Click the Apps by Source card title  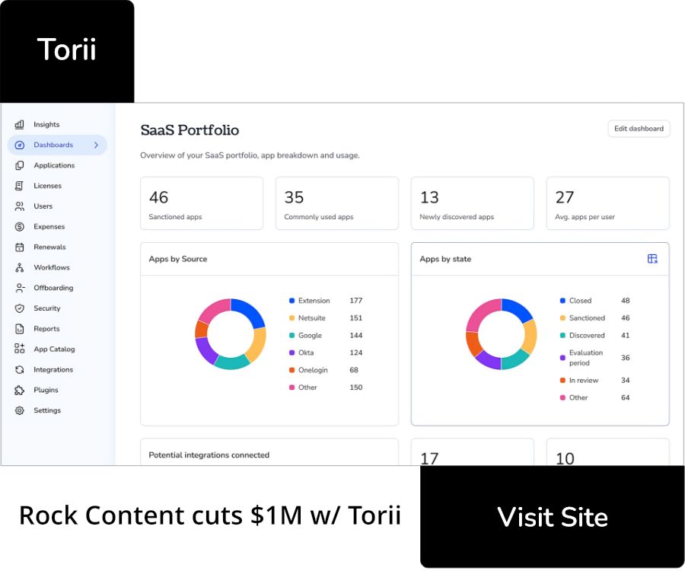pos(178,259)
